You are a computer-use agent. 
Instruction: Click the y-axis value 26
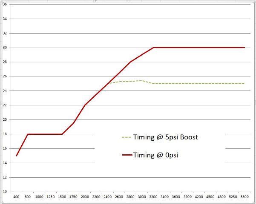click(5, 76)
